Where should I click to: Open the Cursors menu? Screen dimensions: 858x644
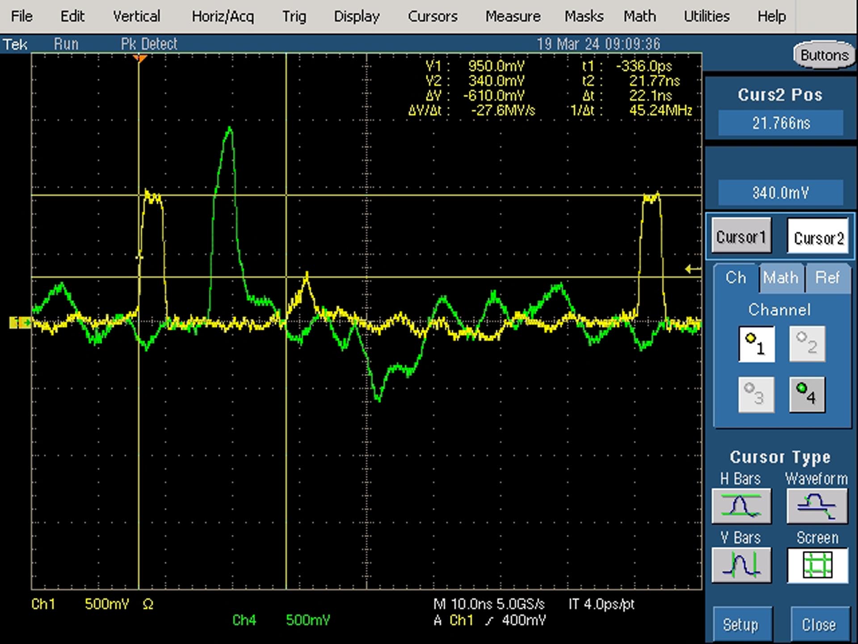(x=433, y=17)
